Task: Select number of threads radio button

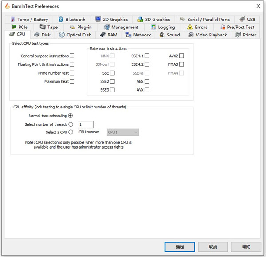Action: pyautogui.click(x=71, y=124)
